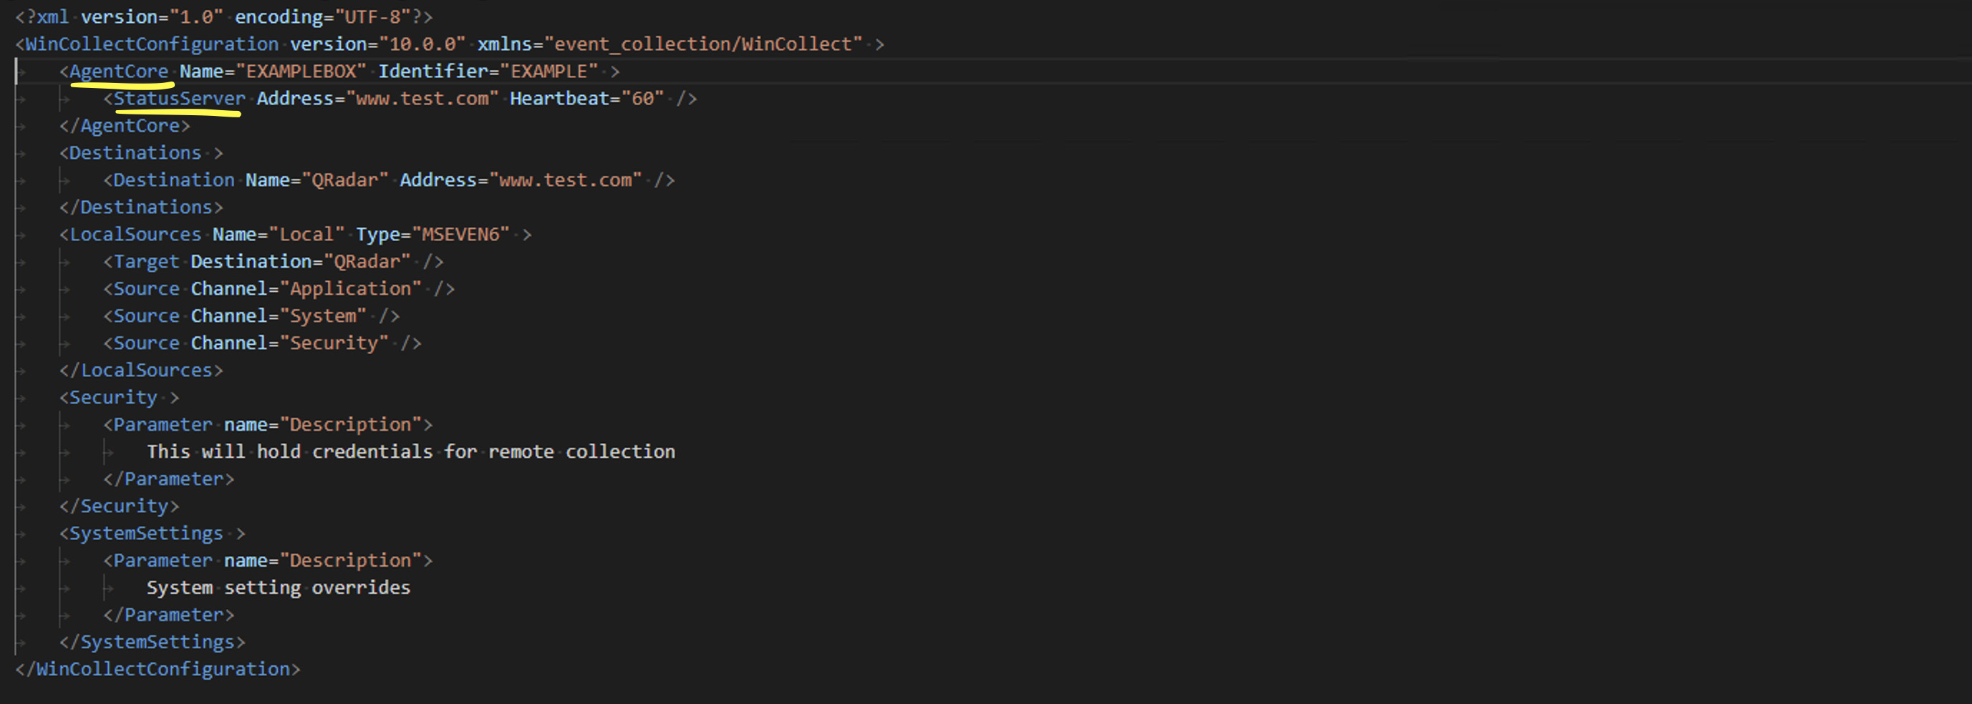Click the "System setting overrides" text line
The height and width of the screenshot is (704, 1972).
(278, 587)
